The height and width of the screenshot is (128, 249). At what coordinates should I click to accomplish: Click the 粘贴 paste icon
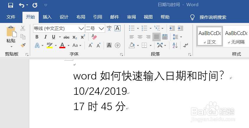tap(12, 31)
